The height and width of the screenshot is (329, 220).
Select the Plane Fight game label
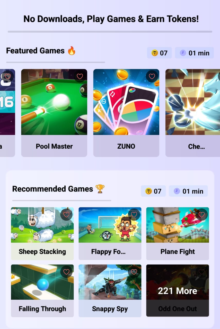click(178, 252)
